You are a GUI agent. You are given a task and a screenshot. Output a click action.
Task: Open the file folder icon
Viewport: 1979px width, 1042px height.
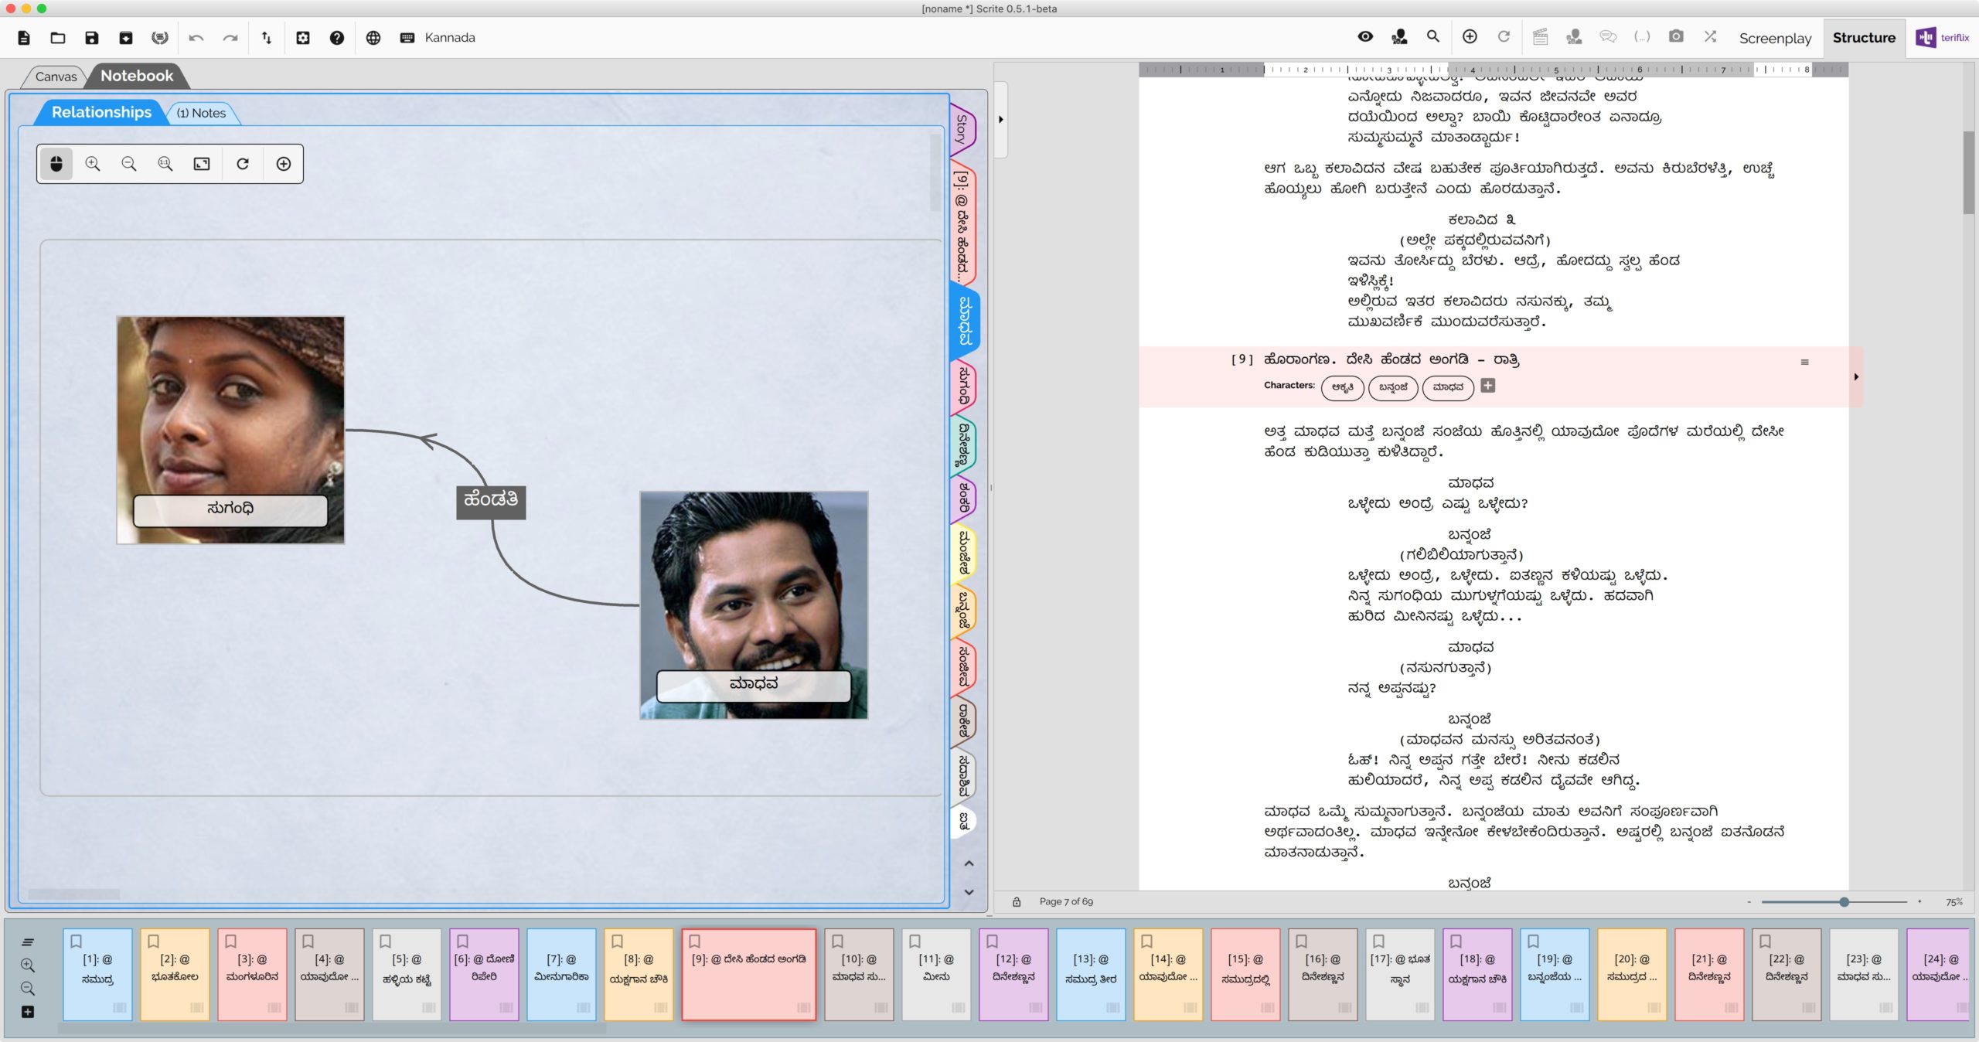[x=58, y=38]
